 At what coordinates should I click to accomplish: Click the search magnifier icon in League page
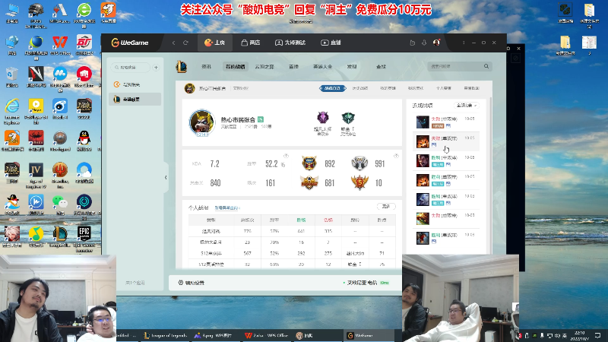coord(486,66)
